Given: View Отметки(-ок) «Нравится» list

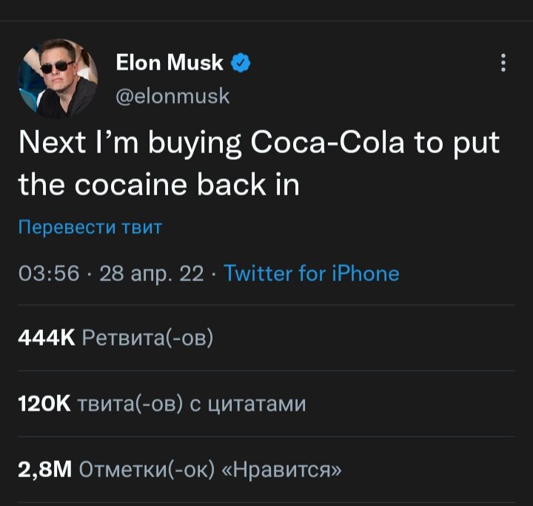Looking at the screenshot, I should tap(210, 470).
